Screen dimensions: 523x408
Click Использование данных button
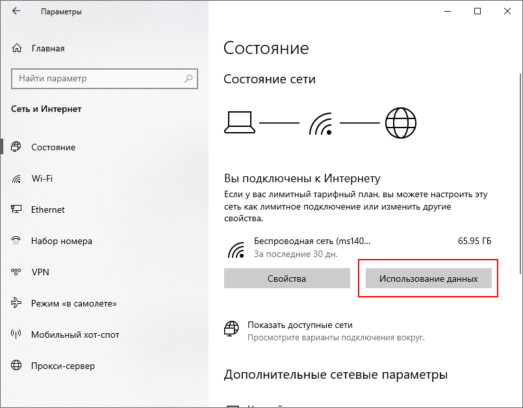click(x=429, y=279)
